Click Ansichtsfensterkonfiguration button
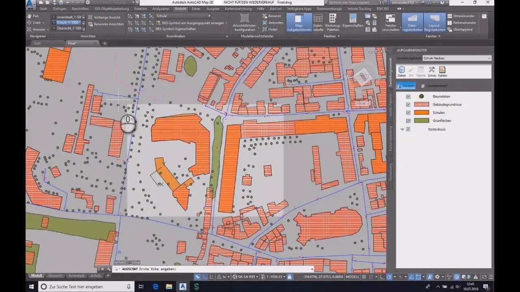Screen dimensions: 520x292 click(245, 23)
